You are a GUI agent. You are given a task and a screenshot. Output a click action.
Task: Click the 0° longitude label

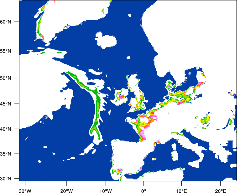click(x=144, y=191)
